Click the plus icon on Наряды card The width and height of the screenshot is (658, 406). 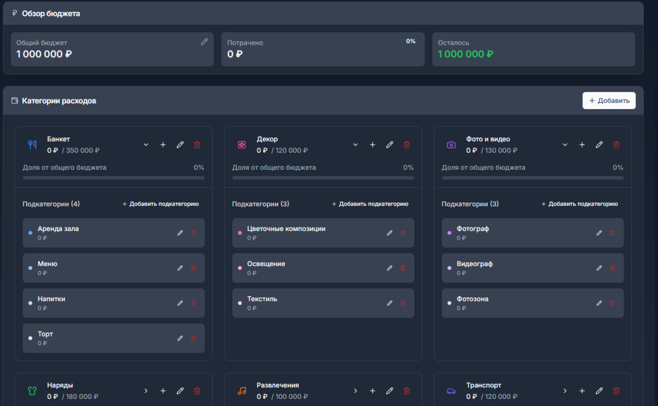coord(163,391)
